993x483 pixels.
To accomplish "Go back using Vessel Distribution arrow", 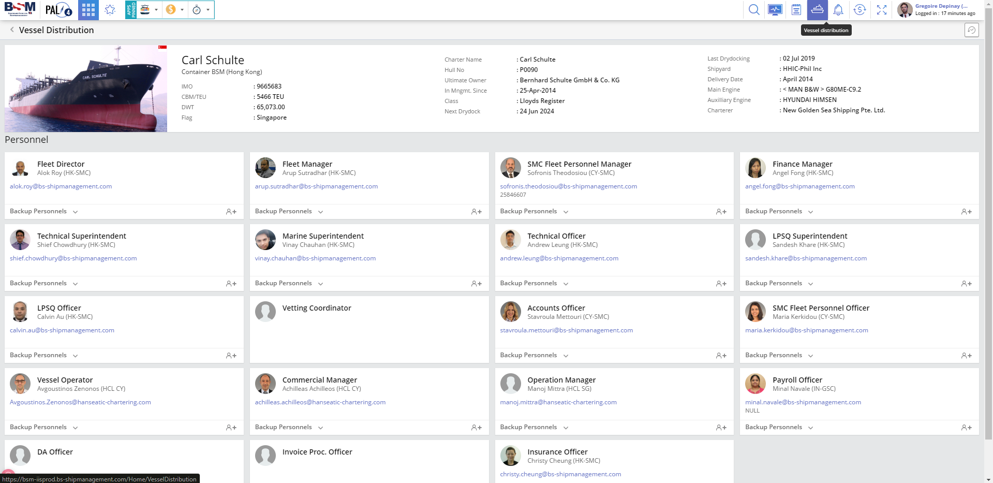I will (x=12, y=30).
